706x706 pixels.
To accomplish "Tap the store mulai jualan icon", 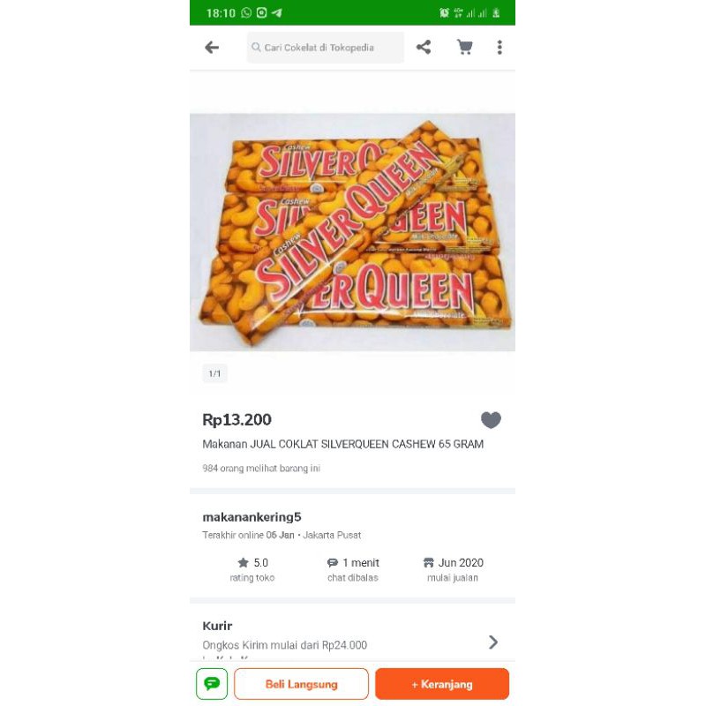I will pos(429,563).
